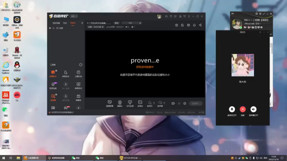Image resolution: width=287 pixels, height=161 pixels.
Task: Open the streamer tasks (主播任务) tool
Action: (x=78, y=74)
